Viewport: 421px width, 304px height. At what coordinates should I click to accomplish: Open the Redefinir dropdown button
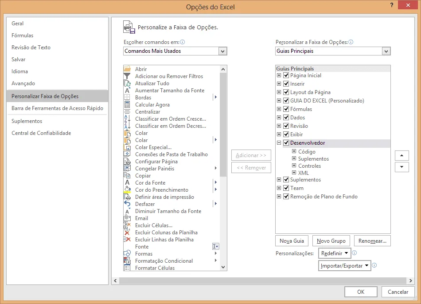pyautogui.click(x=334, y=253)
